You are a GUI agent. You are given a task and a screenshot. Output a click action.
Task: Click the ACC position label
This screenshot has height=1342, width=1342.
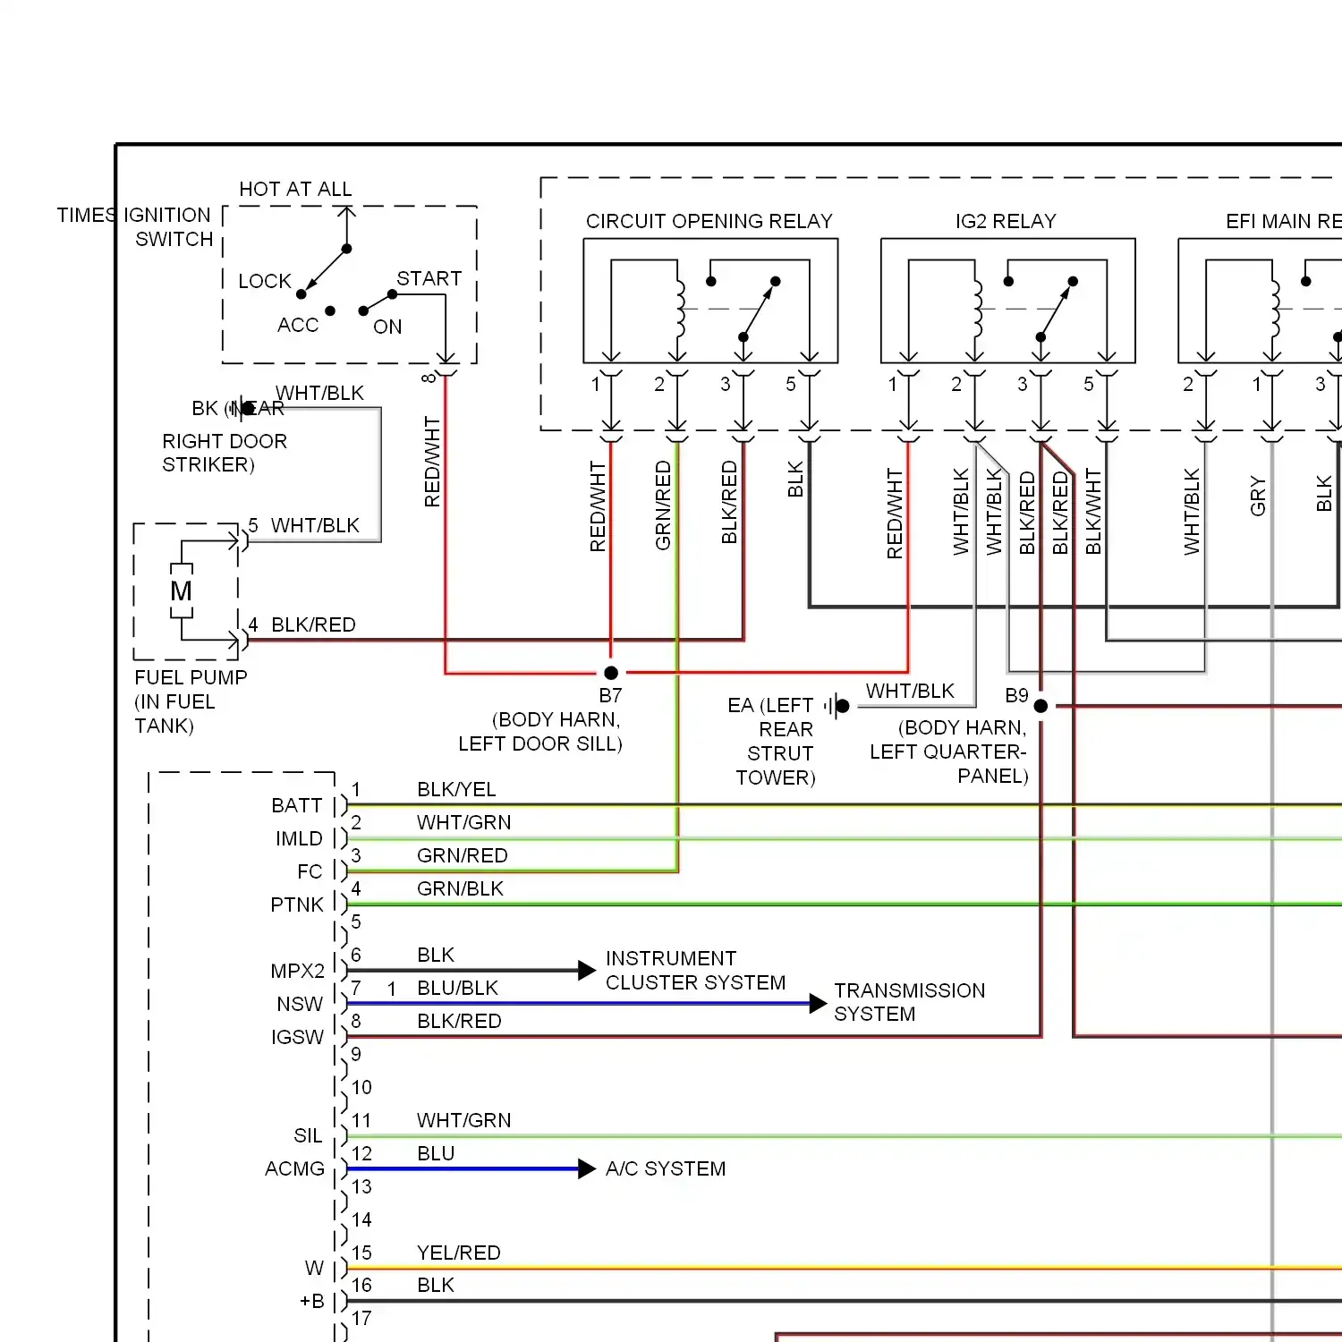(x=298, y=325)
